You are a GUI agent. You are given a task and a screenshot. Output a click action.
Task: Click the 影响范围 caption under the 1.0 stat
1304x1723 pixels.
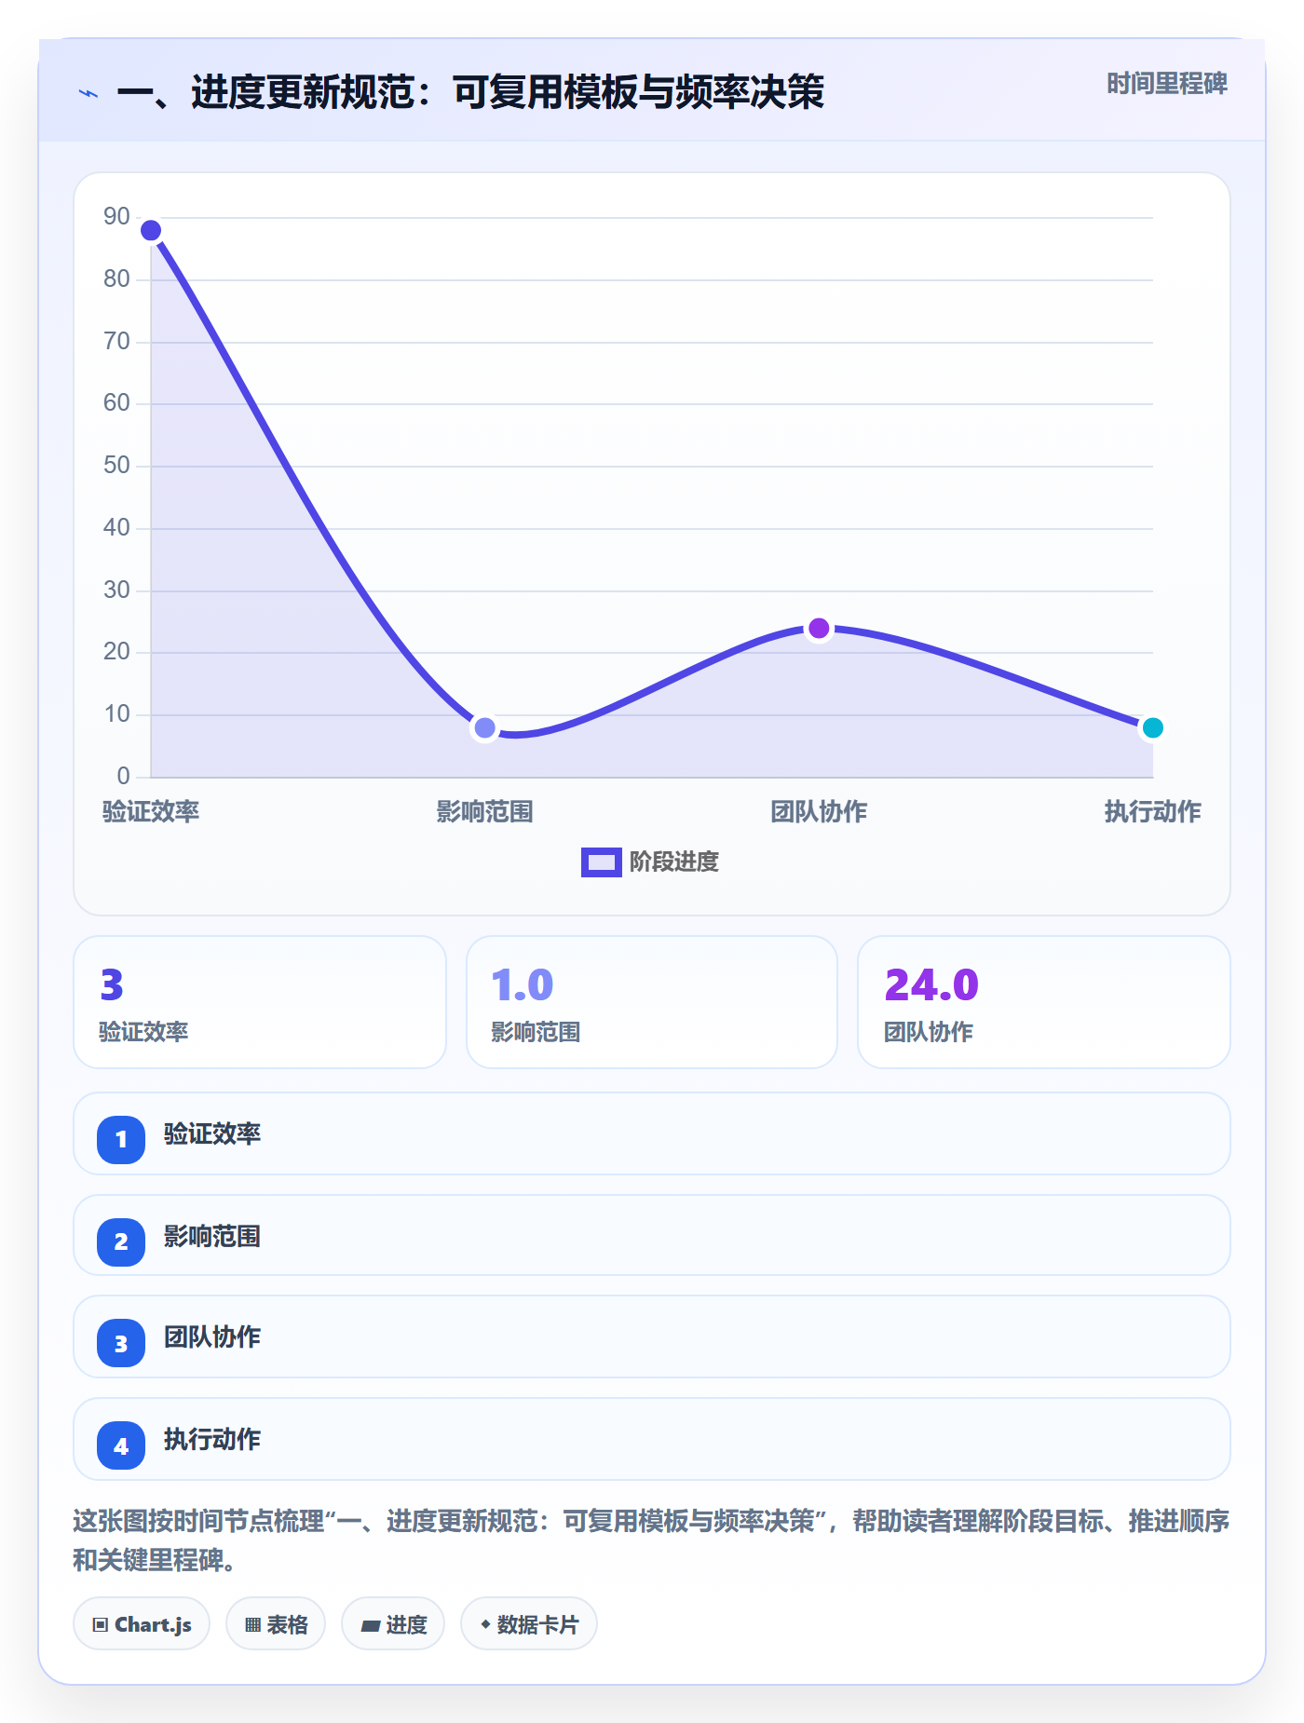click(x=536, y=1032)
